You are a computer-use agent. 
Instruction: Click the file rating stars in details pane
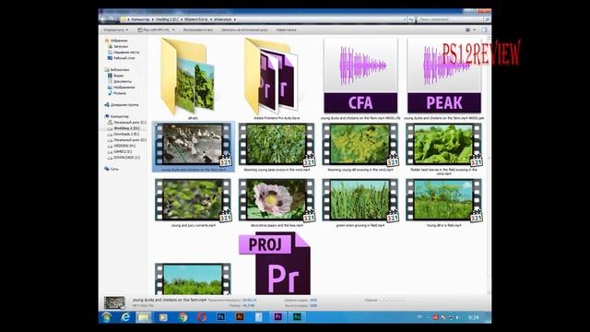click(x=392, y=300)
